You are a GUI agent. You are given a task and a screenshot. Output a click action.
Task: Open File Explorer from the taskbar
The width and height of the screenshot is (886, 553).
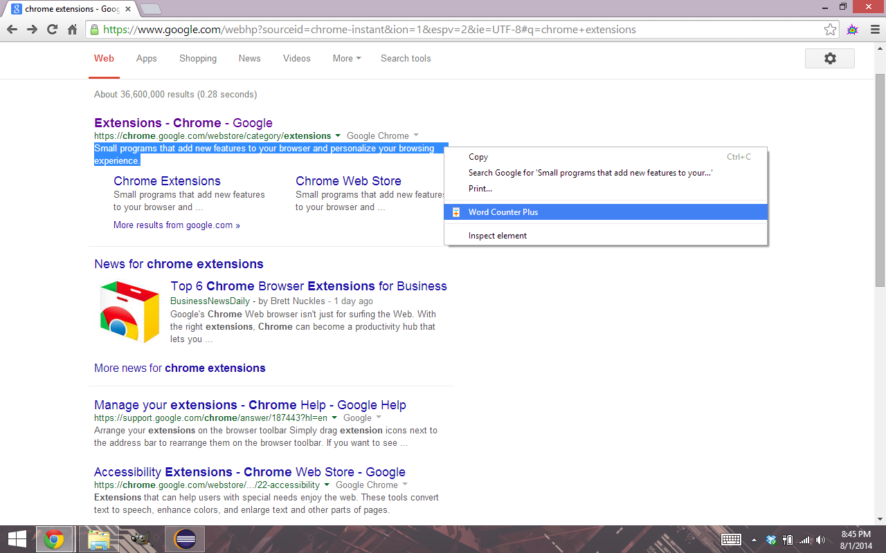[98, 539]
